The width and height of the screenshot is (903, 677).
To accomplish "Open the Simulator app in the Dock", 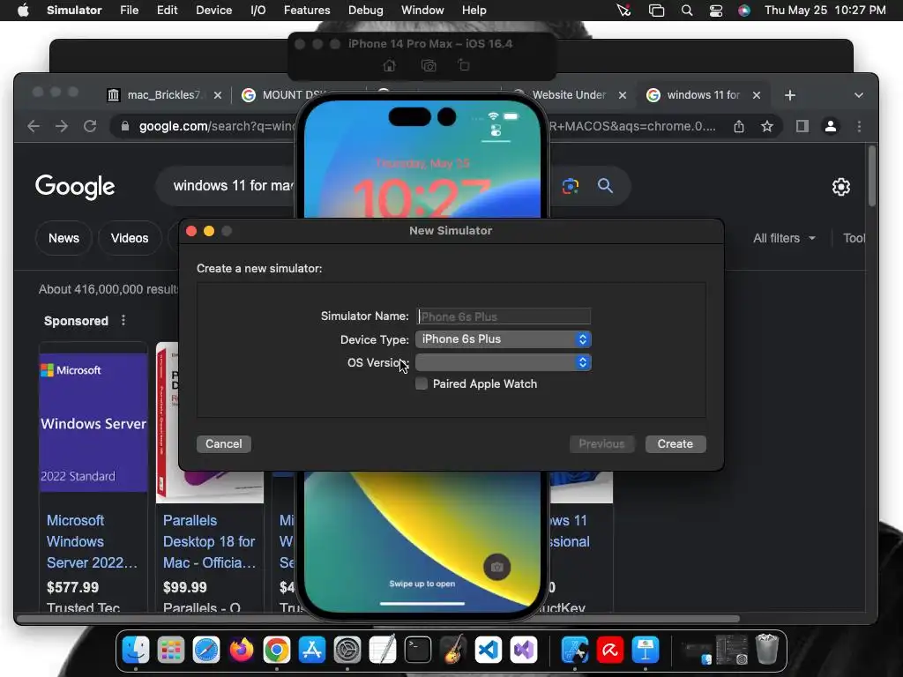I will [575, 651].
